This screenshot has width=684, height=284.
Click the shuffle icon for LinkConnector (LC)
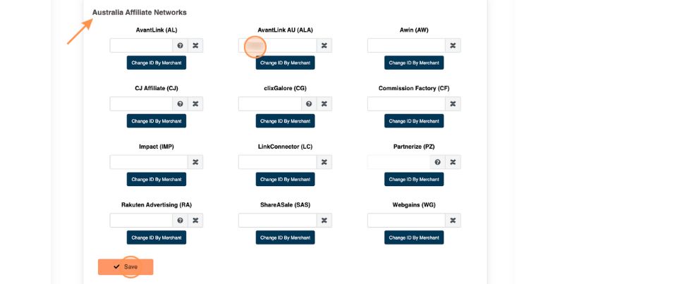324,162
